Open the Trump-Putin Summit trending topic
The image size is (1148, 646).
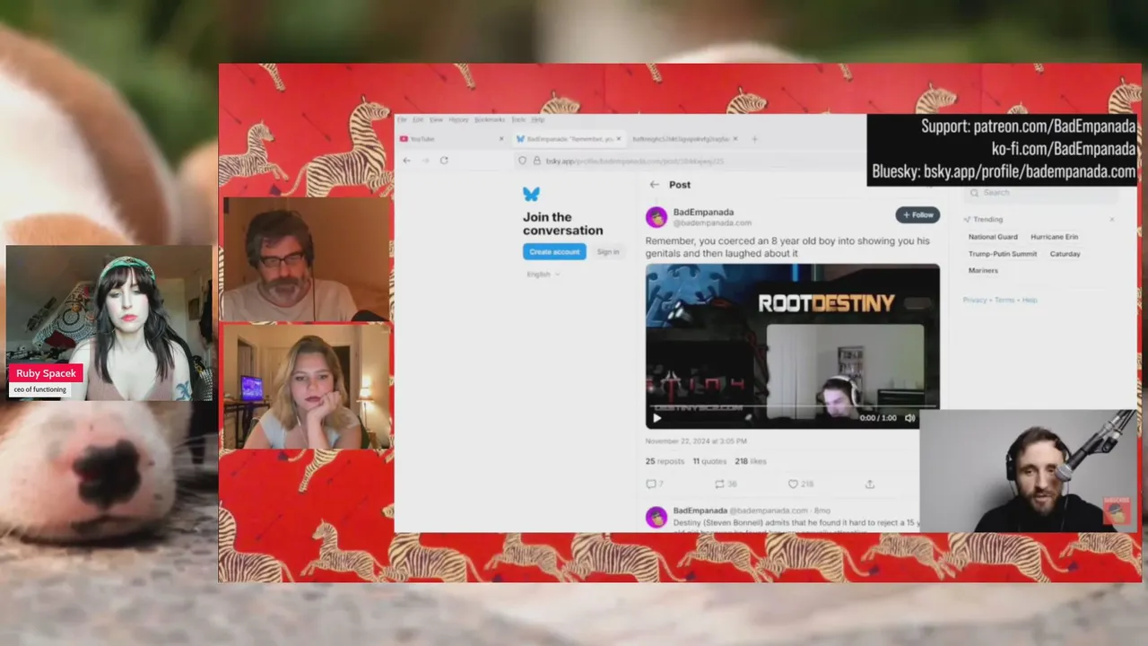click(1003, 254)
